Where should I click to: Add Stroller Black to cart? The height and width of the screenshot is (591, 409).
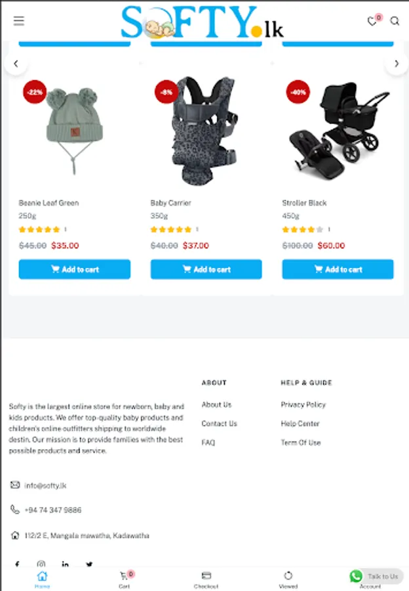tap(338, 269)
